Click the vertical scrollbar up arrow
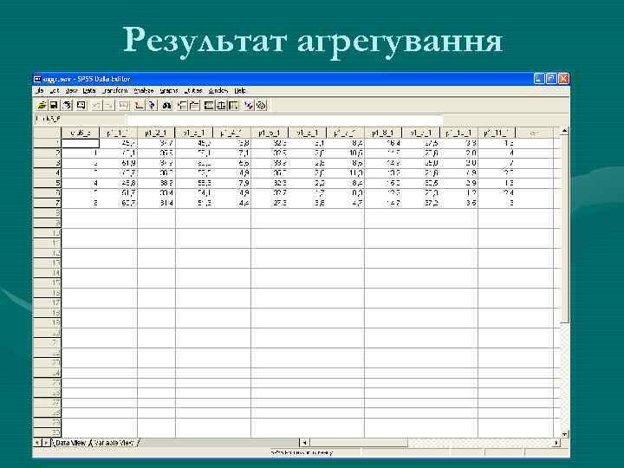 click(564, 132)
